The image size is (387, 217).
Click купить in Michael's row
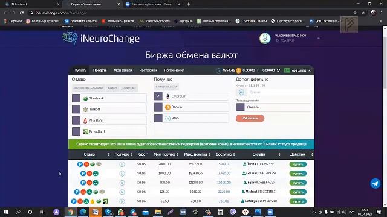(298, 192)
